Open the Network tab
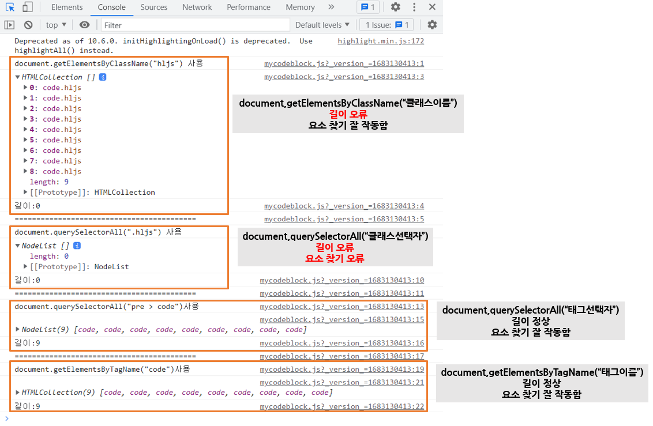The width and height of the screenshot is (653, 426). pos(197,7)
